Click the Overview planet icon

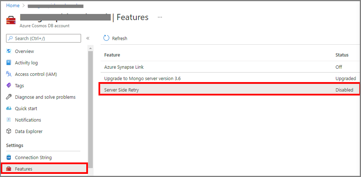[x=9, y=51]
